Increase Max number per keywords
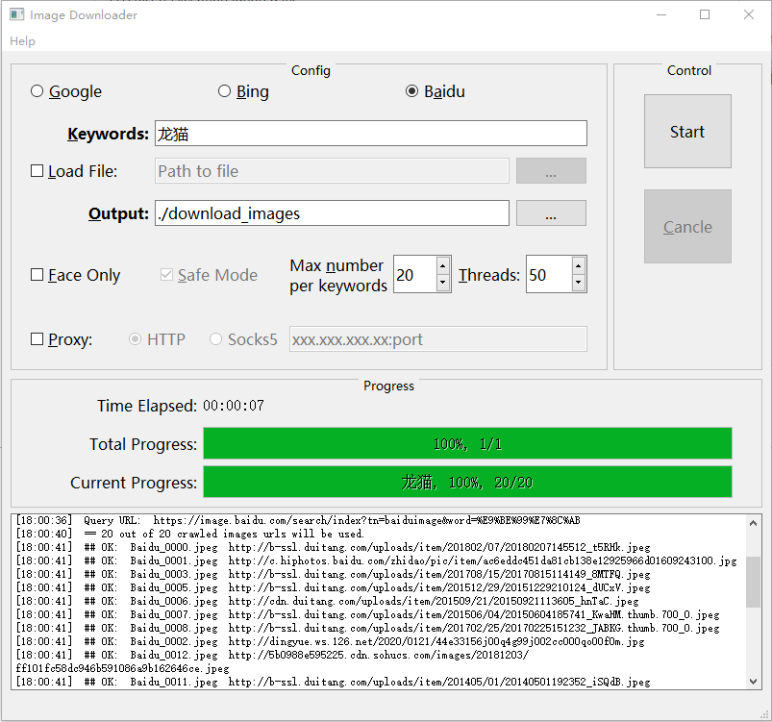772x722 pixels. (442, 265)
